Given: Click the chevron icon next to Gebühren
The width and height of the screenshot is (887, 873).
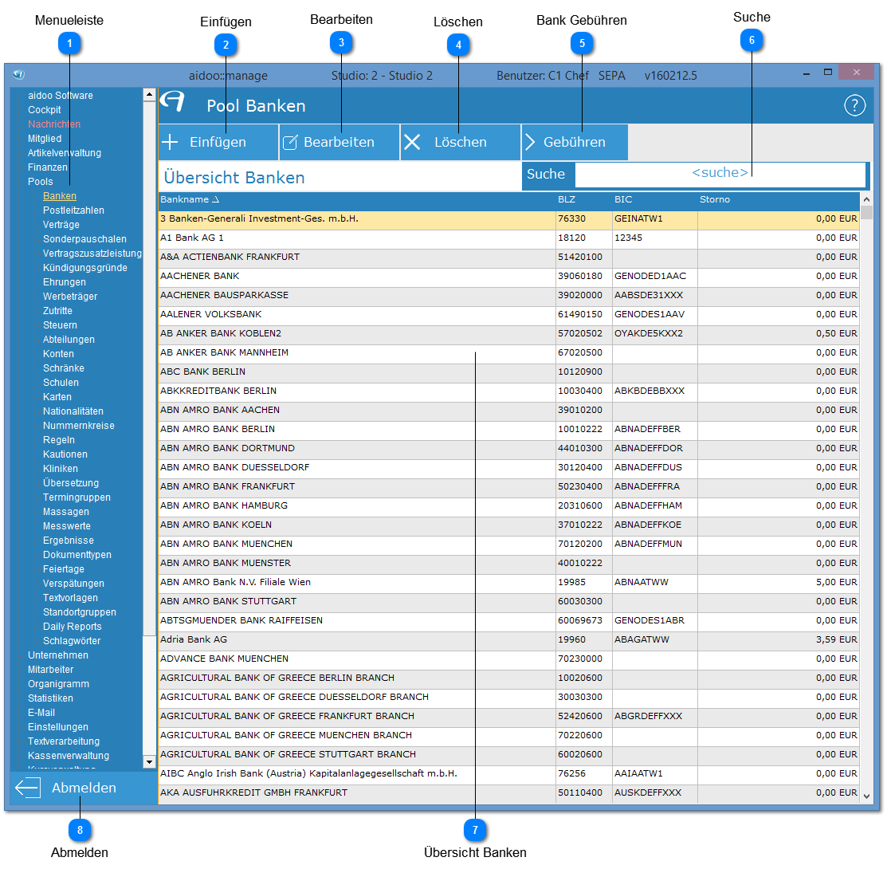Looking at the screenshot, I should tap(530, 142).
